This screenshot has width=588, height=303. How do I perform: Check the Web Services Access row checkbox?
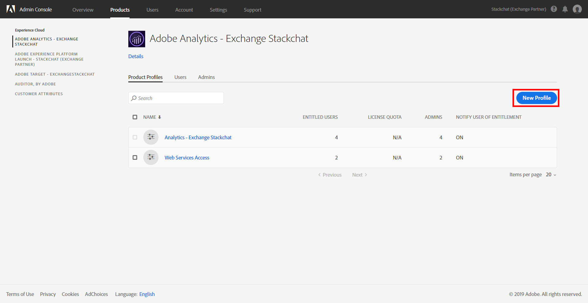(x=135, y=157)
